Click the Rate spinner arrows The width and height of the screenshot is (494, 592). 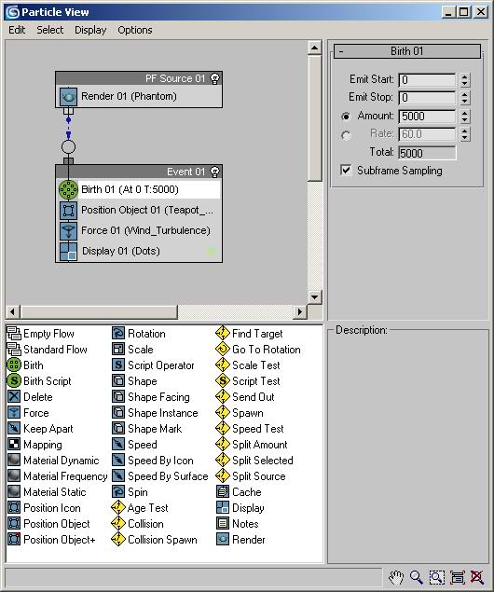[465, 134]
